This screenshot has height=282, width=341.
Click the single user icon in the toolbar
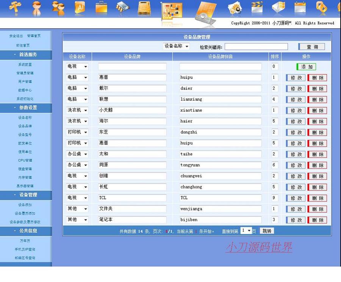tap(37, 8)
